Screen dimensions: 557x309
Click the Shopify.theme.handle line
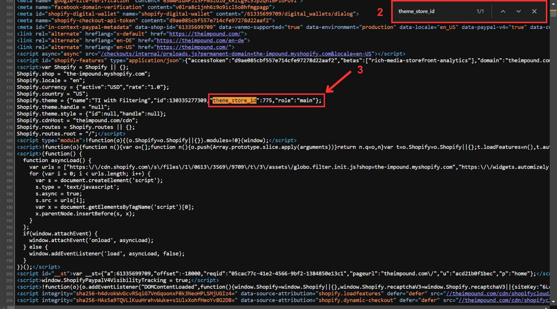coord(63,107)
